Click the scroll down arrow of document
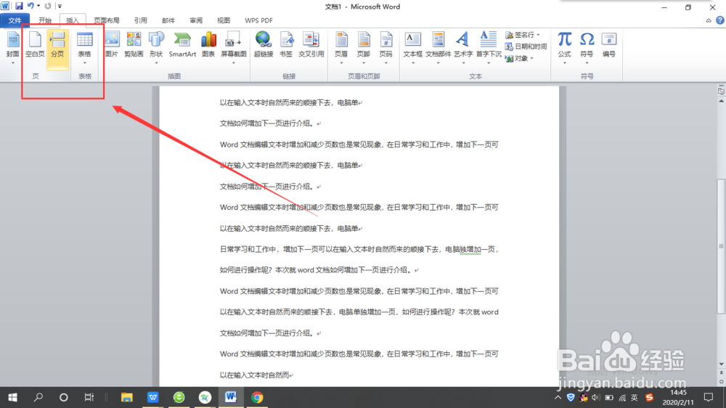Image resolution: width=726 pixels, height=408 pixels. pos(721,364)
